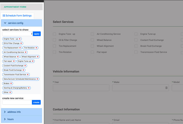Click the Select Services heading
This screenshot has width=183, height=124.
(63, 22)
